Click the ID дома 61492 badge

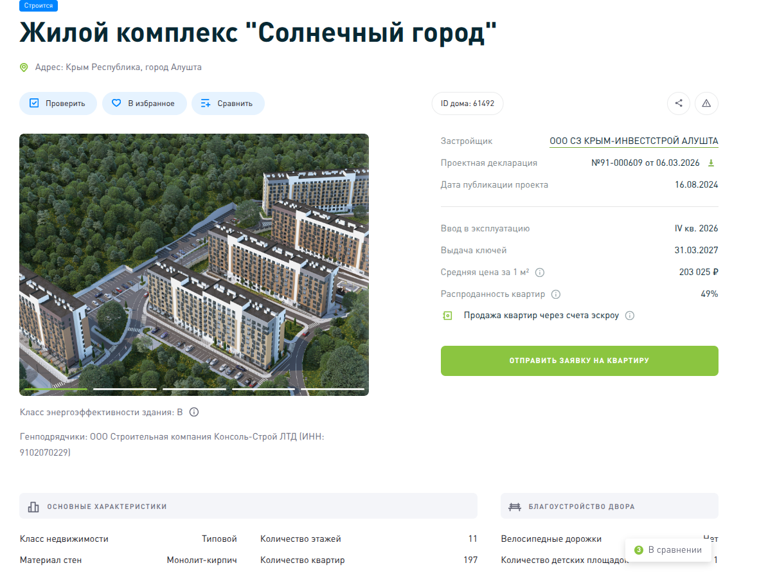467,103
